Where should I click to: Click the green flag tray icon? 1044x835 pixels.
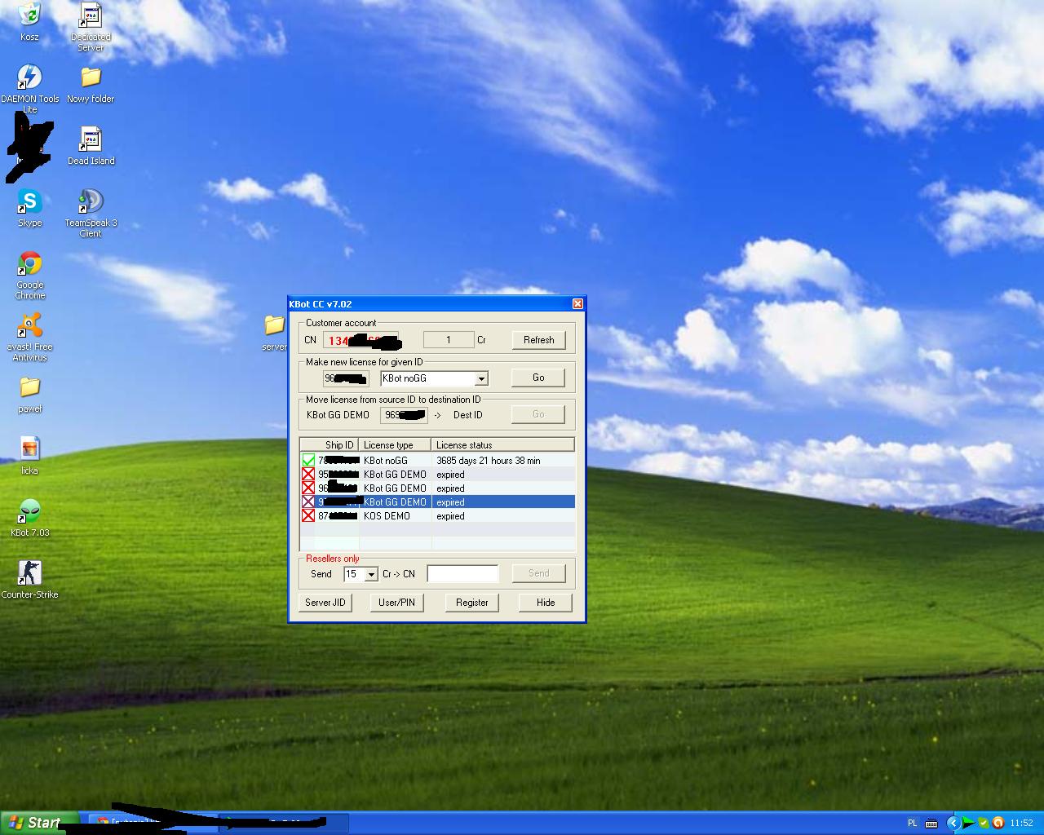point(968,823)
